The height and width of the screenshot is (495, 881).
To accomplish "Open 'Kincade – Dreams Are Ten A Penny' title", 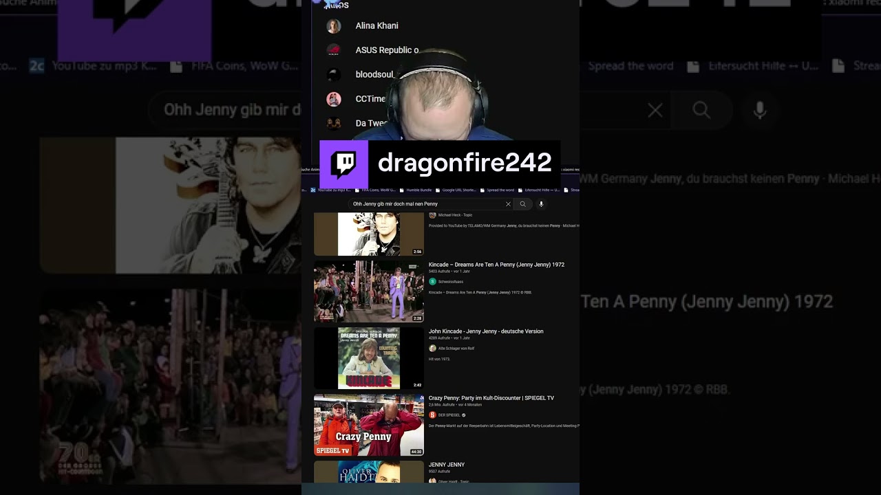I will tap(496, 265).
